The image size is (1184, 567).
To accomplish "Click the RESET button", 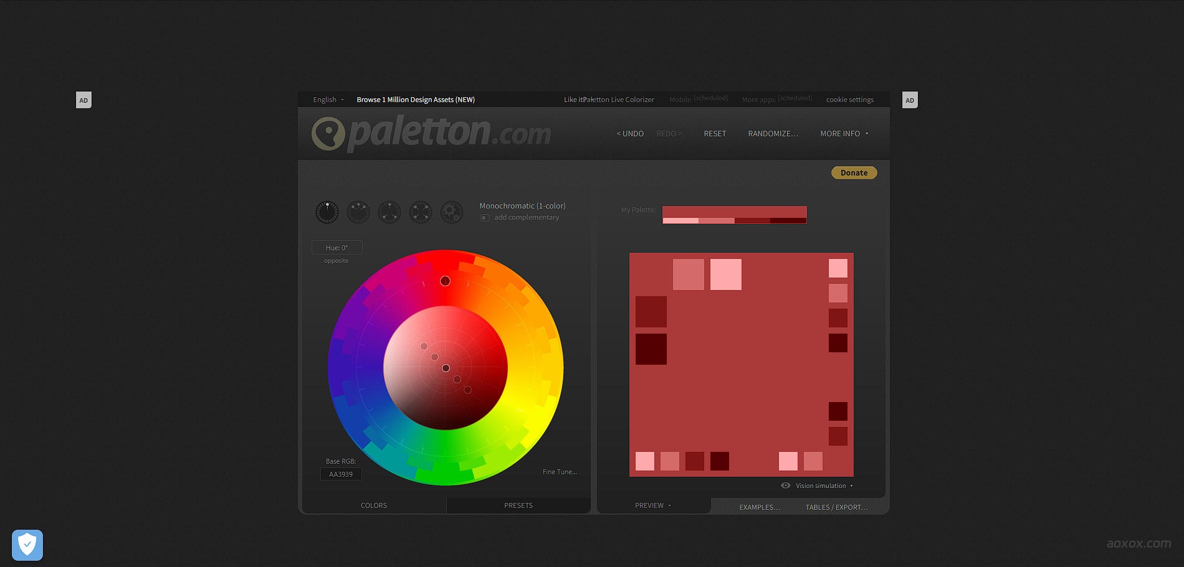I will [715, 134].
